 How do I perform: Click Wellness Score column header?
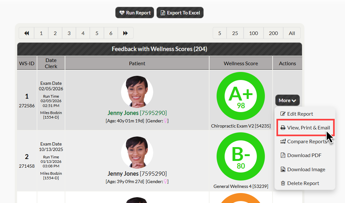click(x=241, y=63)
